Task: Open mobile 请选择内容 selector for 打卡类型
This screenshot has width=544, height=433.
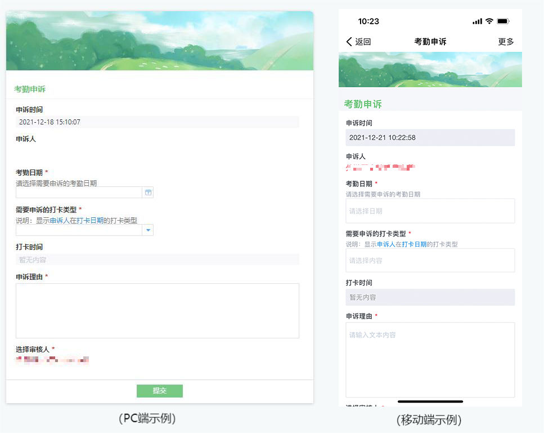Action: pos(430,261)
